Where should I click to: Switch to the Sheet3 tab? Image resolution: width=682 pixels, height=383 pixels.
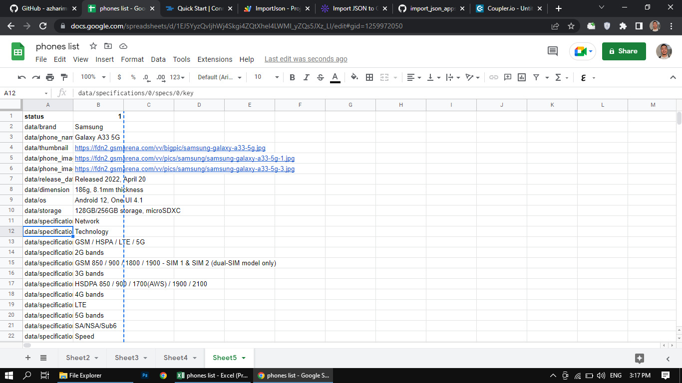click(x=127, y=358)
